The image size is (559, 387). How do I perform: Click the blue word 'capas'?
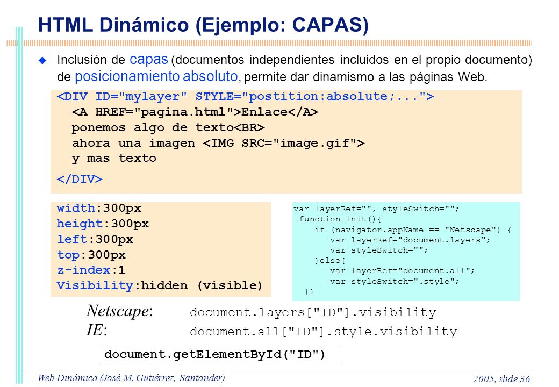(x=149, y=60)
